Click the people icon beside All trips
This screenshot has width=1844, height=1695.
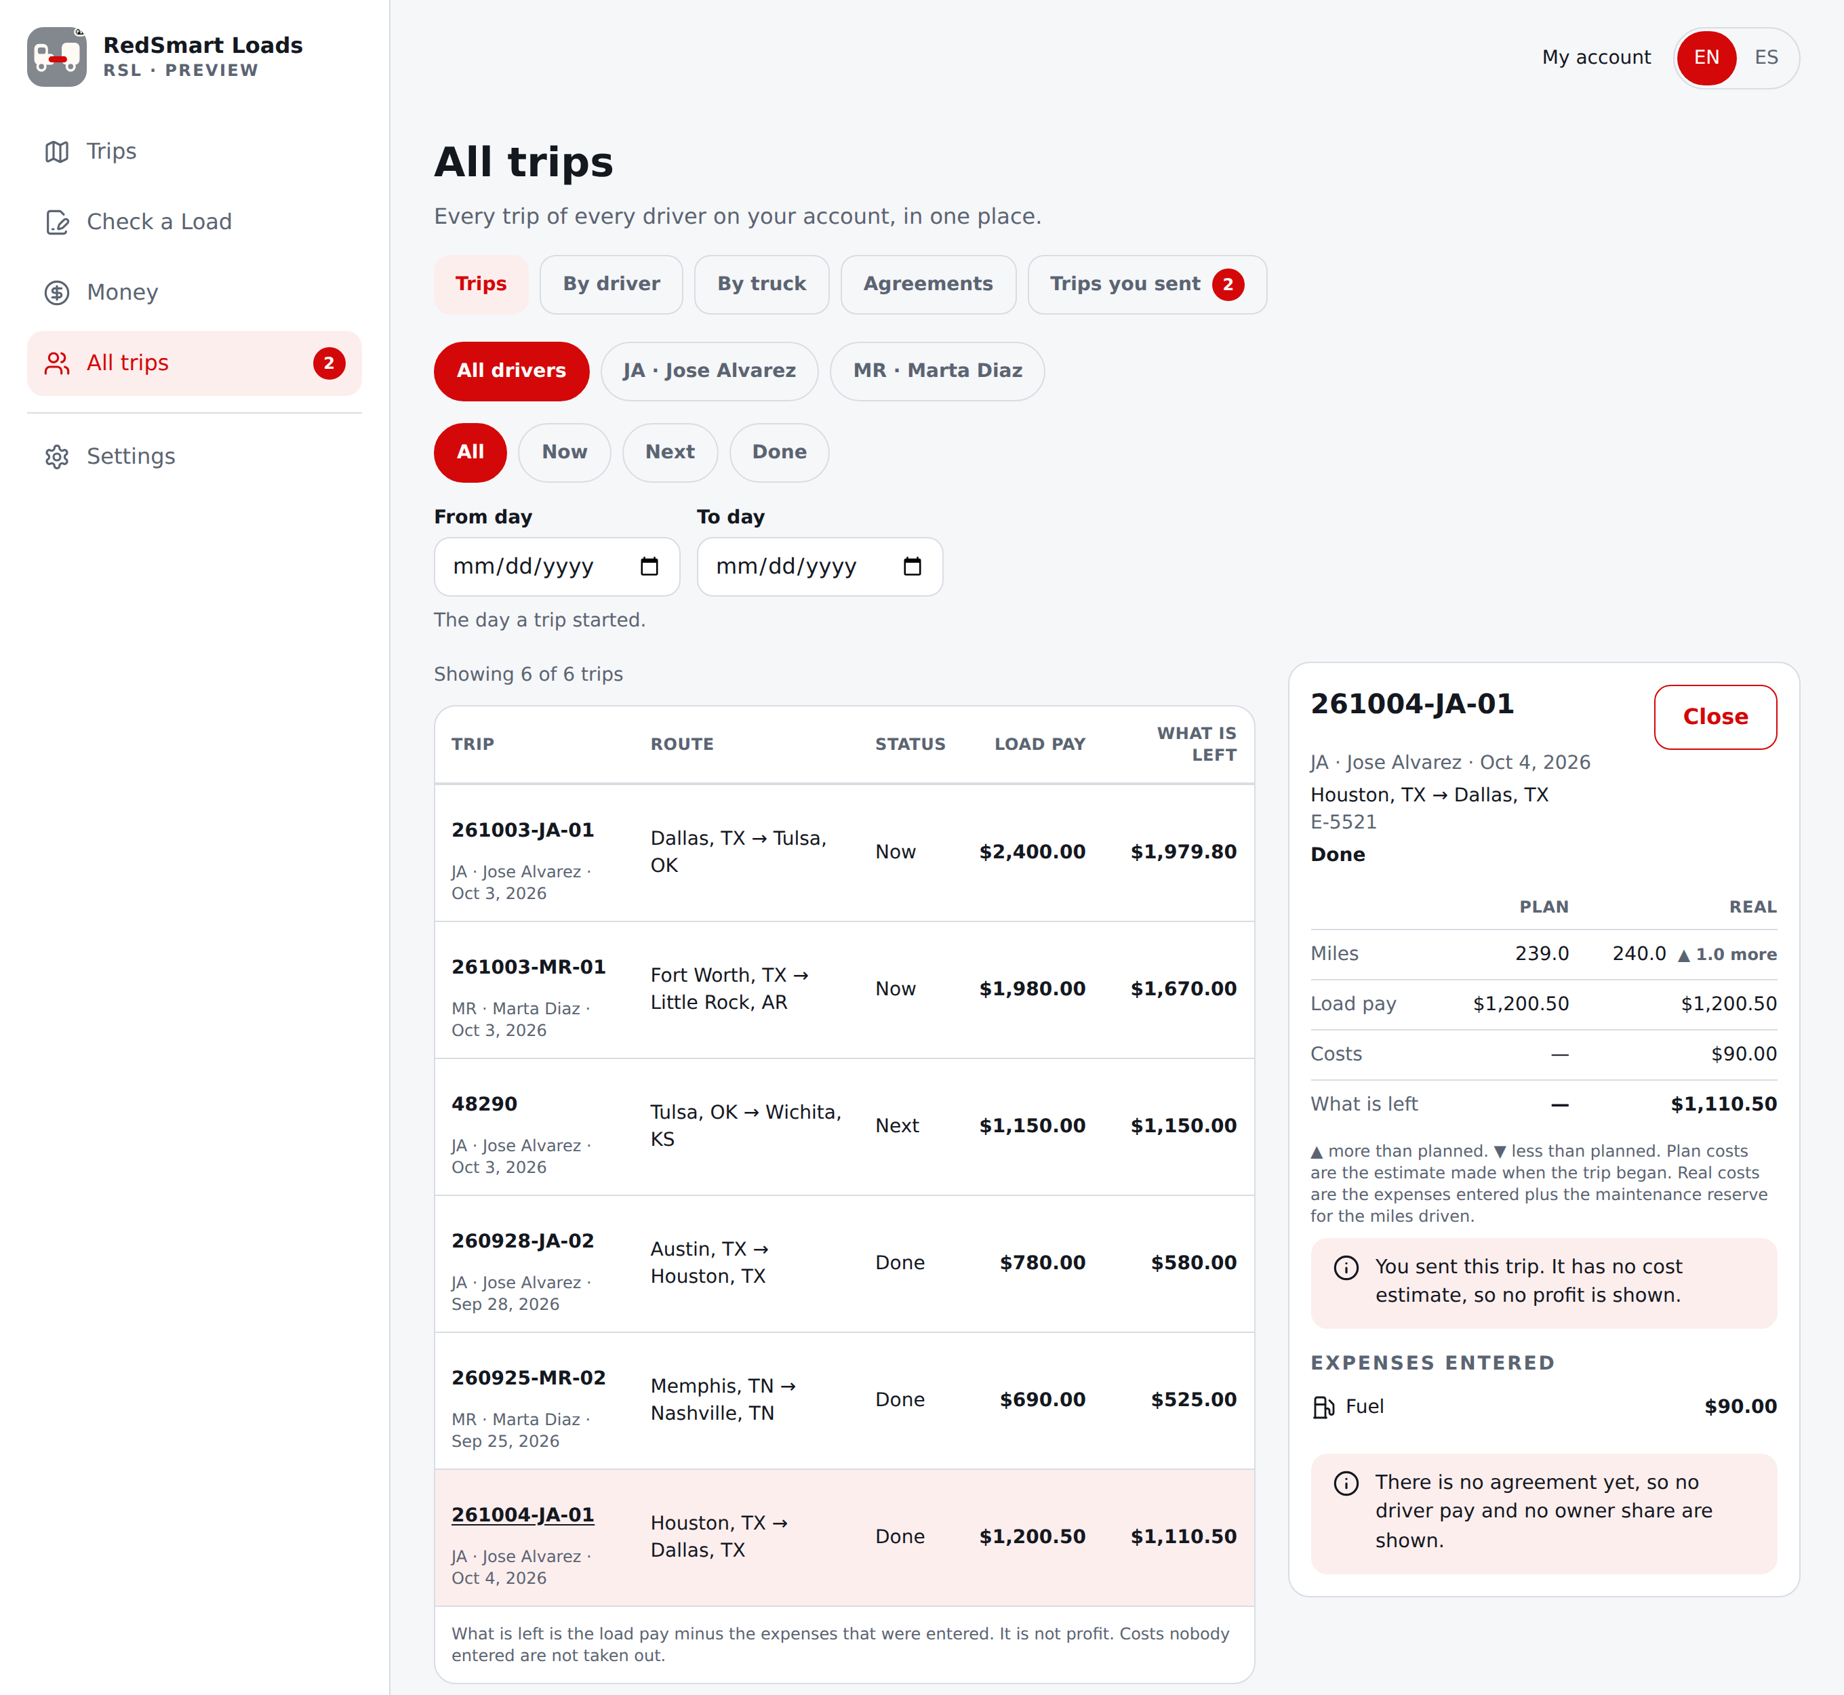(57, 363)
